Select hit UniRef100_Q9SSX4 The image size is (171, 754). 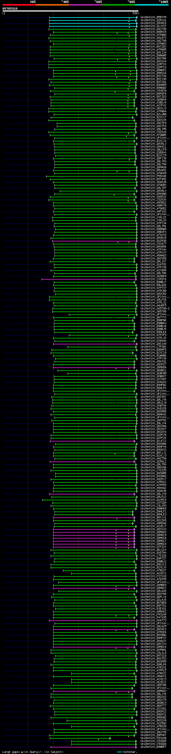(x=153, y=62)
